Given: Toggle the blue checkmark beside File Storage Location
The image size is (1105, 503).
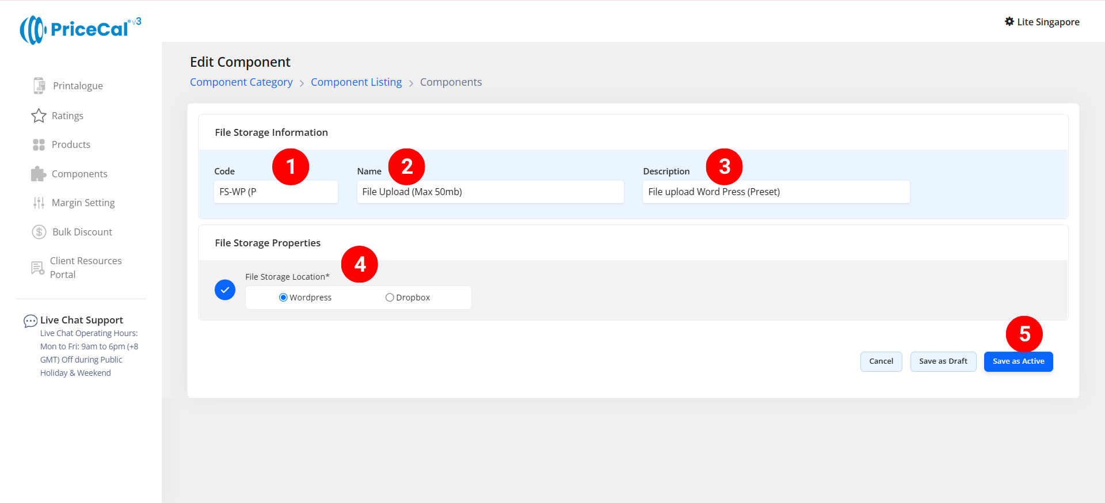Looking at the screenshot, I should click(x=225, y=290).
